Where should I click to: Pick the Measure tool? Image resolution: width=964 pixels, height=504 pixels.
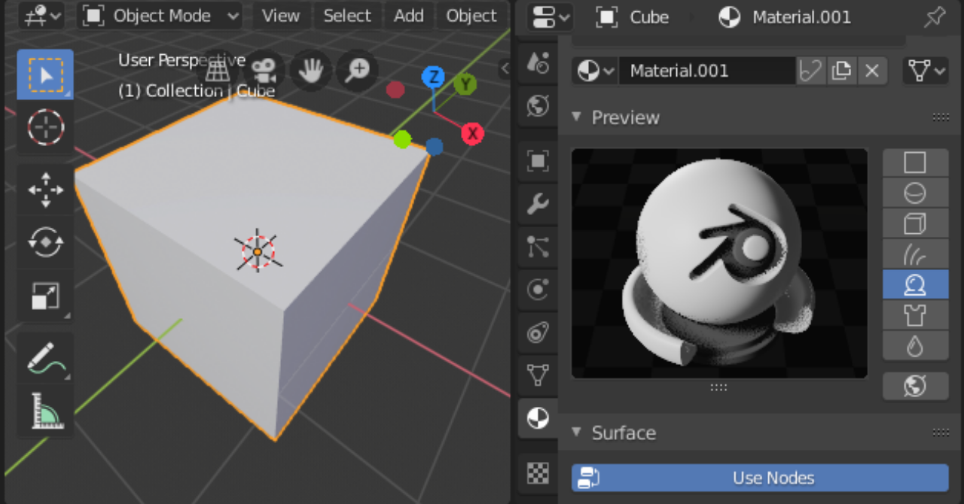[45, 411]
